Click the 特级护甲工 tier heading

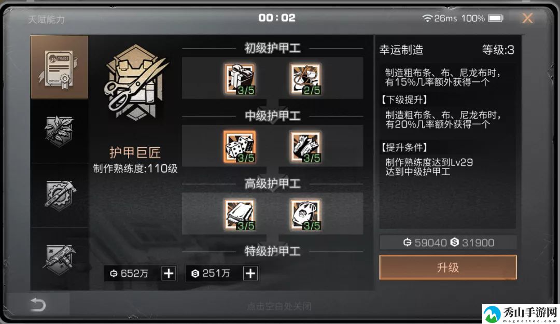pos(272,251)
